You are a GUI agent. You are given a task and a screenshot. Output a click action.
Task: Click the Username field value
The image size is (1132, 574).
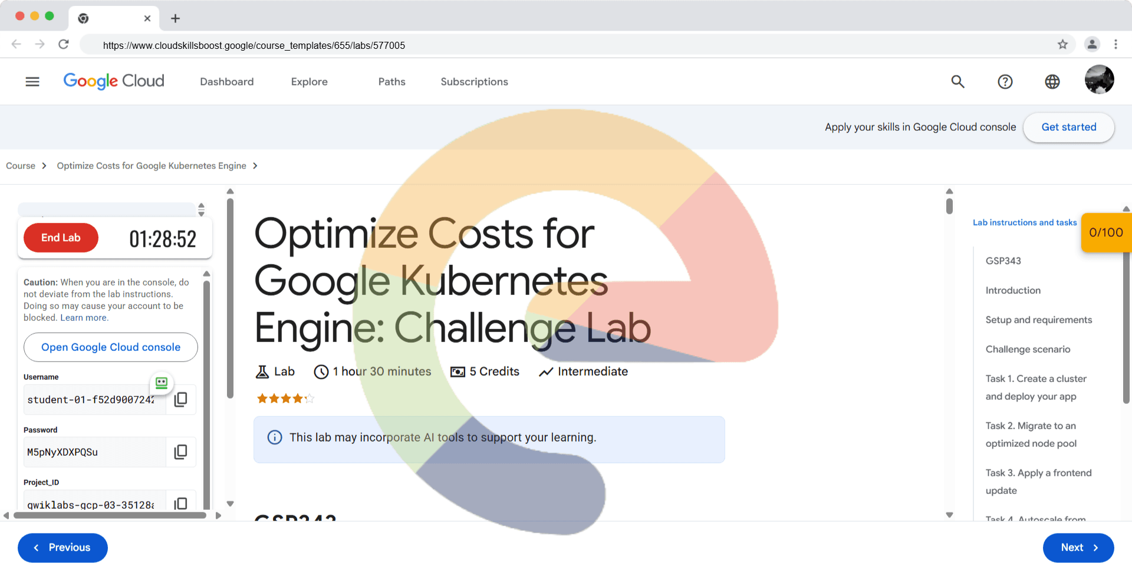[x=94, y=400]
